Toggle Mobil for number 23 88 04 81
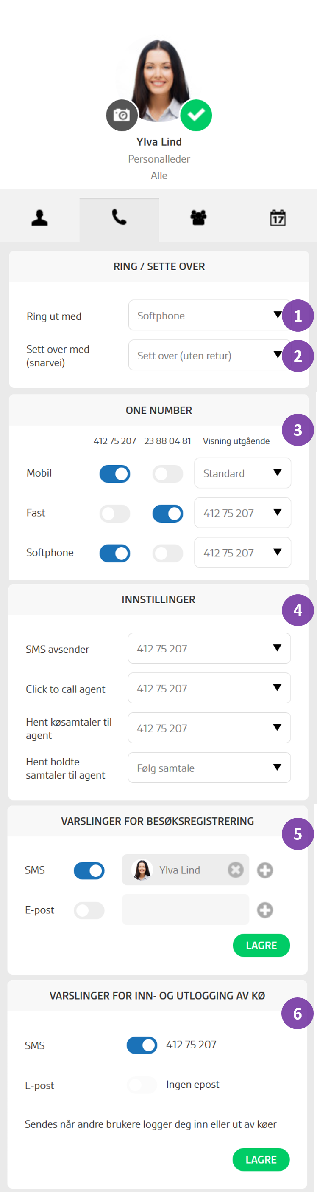This screenshot has width=317, height=1192. (167, 474)
